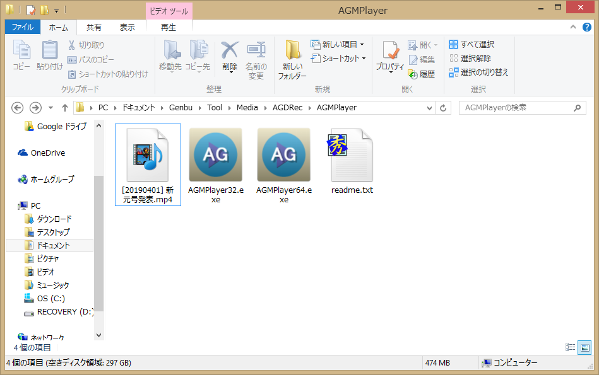Click the 新しいフォルダー icon

(292, 60)
